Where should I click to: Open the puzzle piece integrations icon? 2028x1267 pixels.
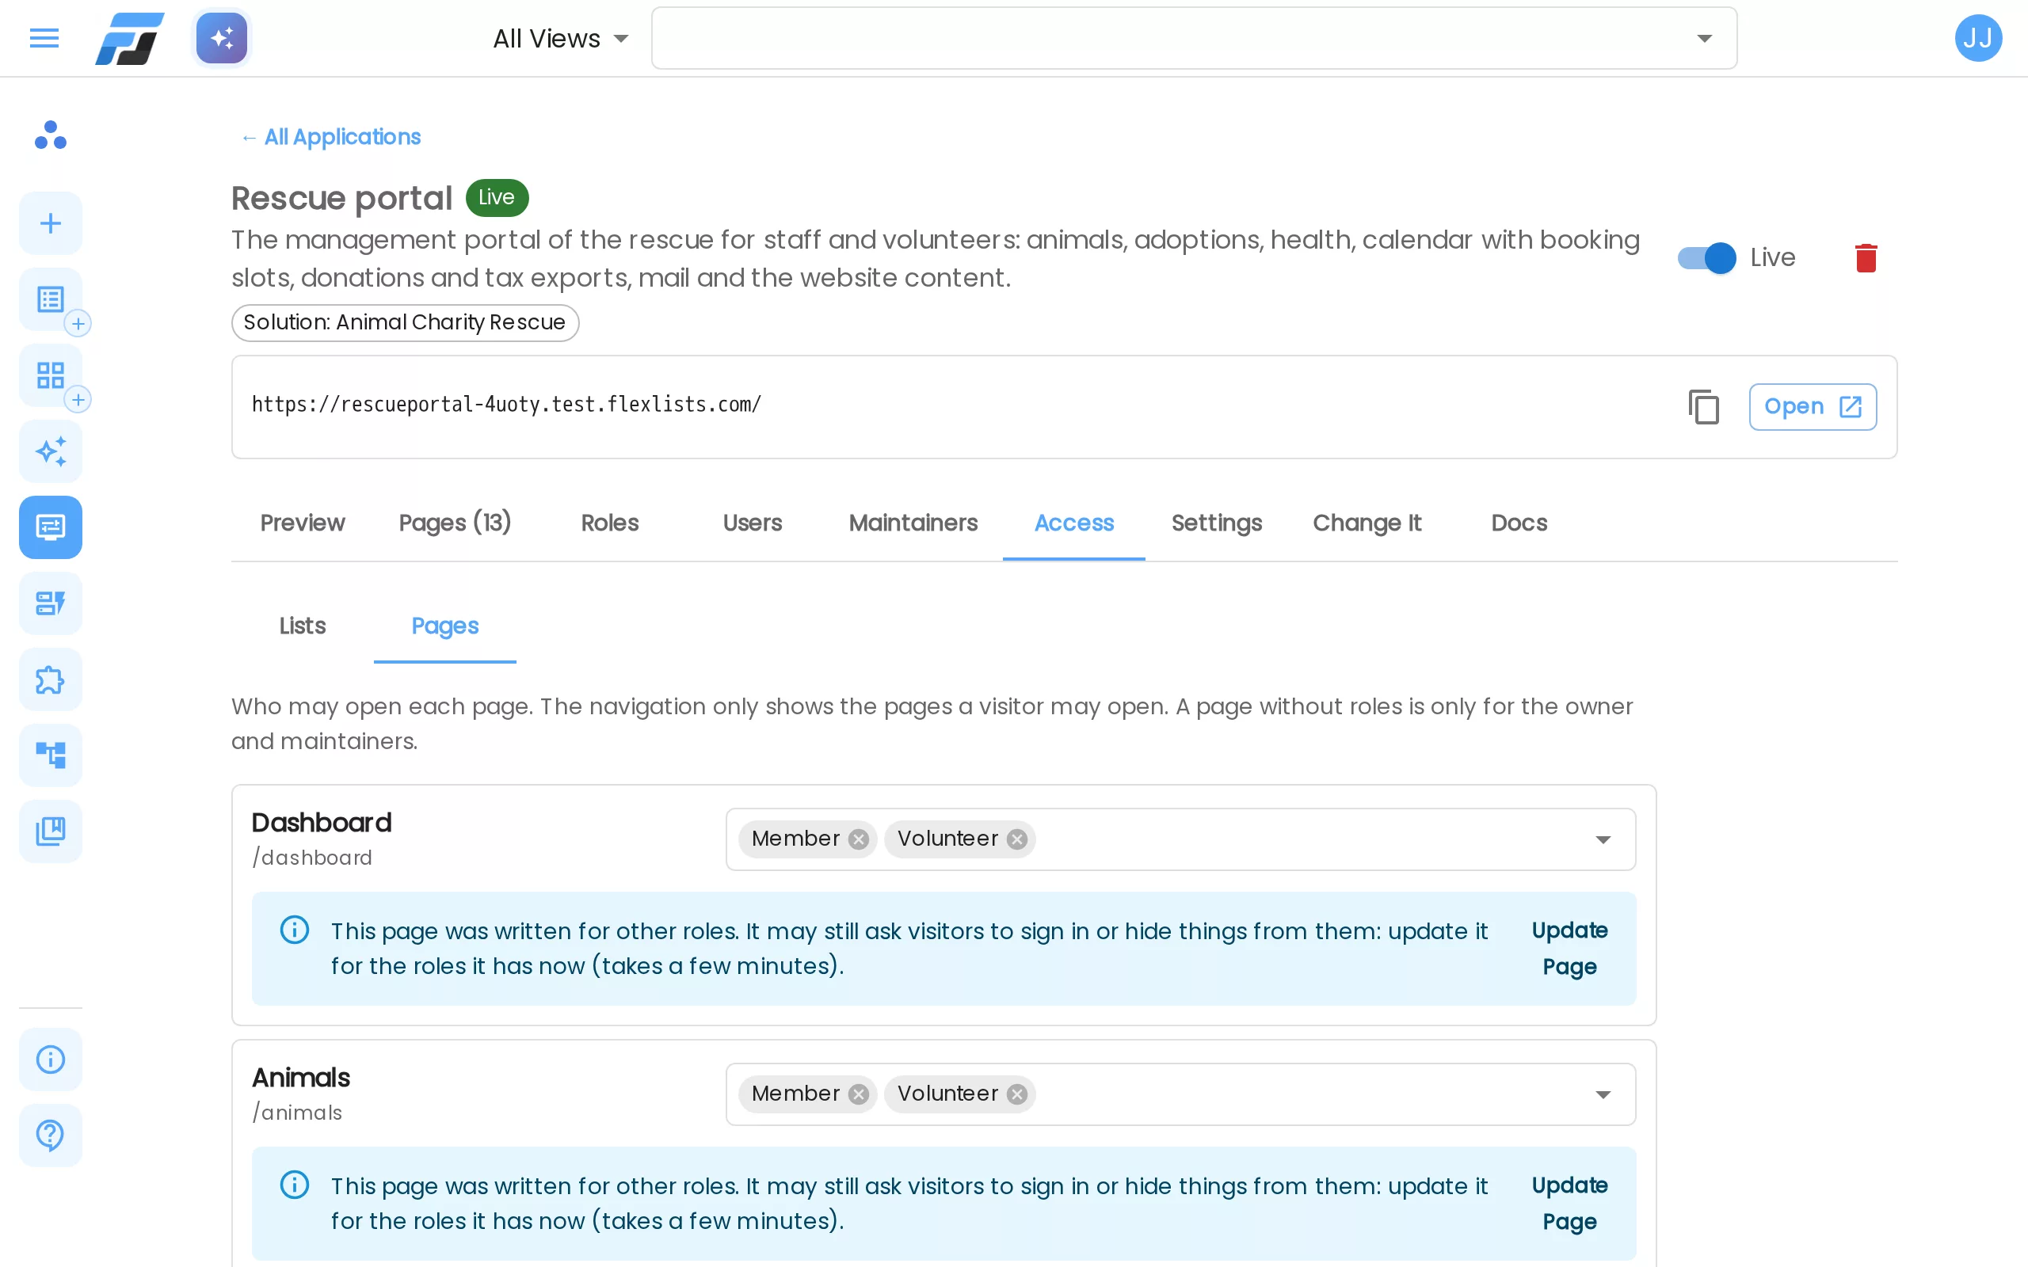tap(51, 679)
